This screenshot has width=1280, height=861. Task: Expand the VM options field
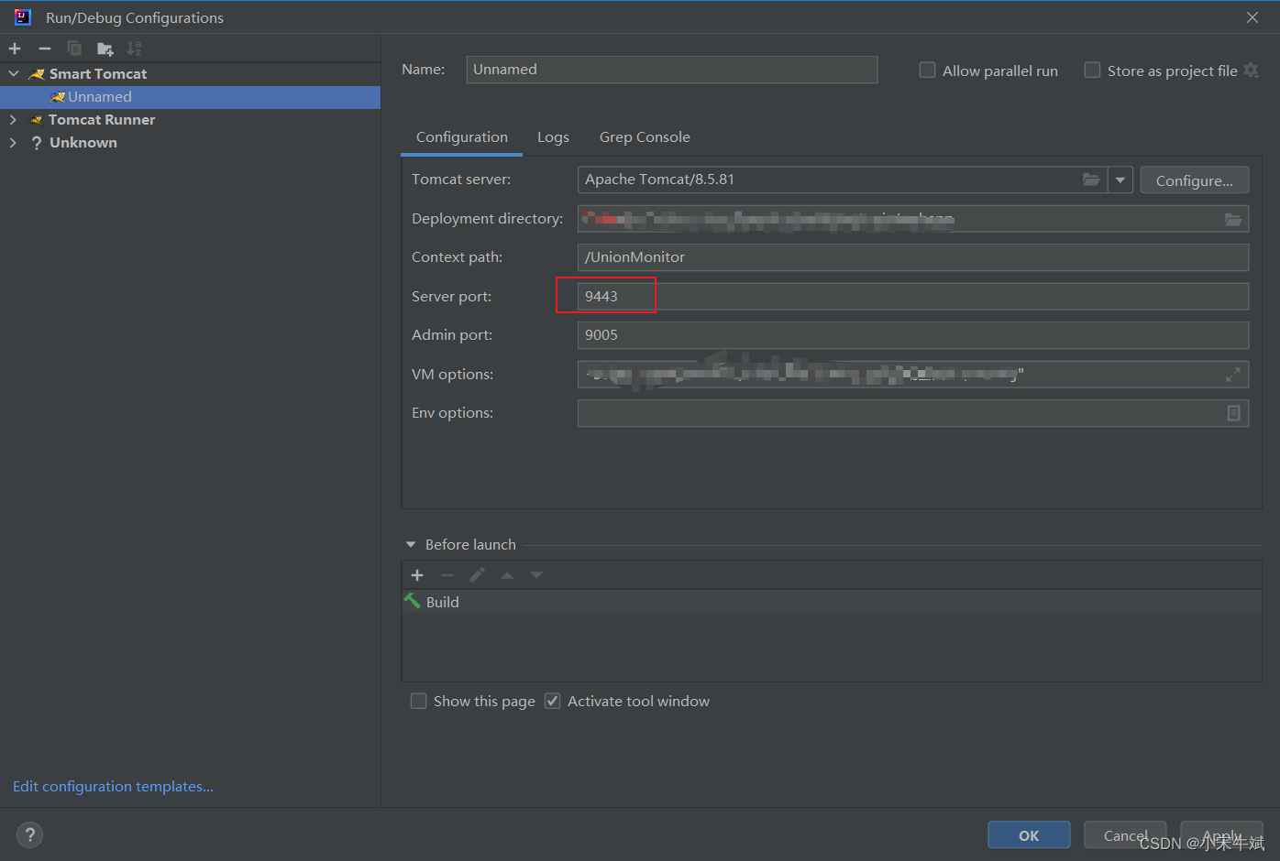pos(1233,375)
